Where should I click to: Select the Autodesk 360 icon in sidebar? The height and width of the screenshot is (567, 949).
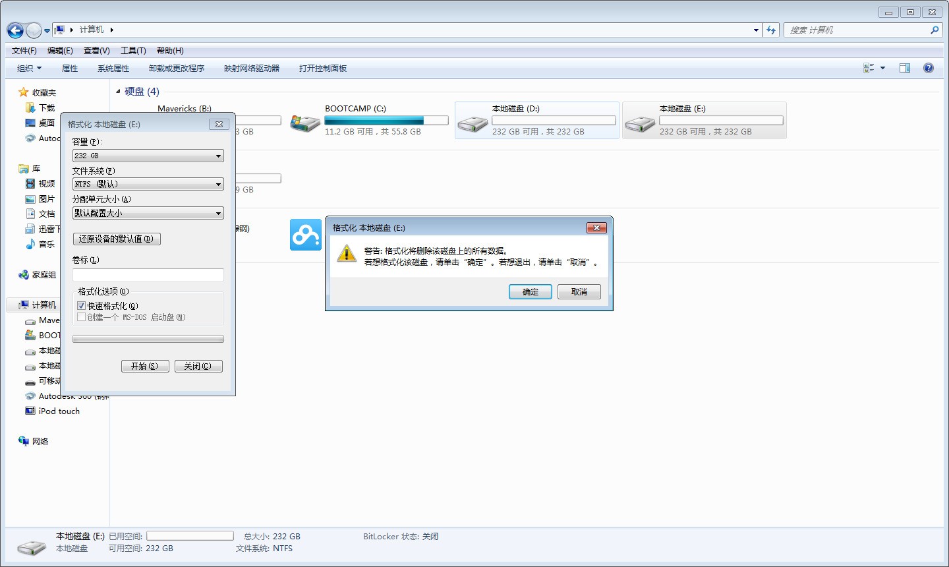(30, 396)
